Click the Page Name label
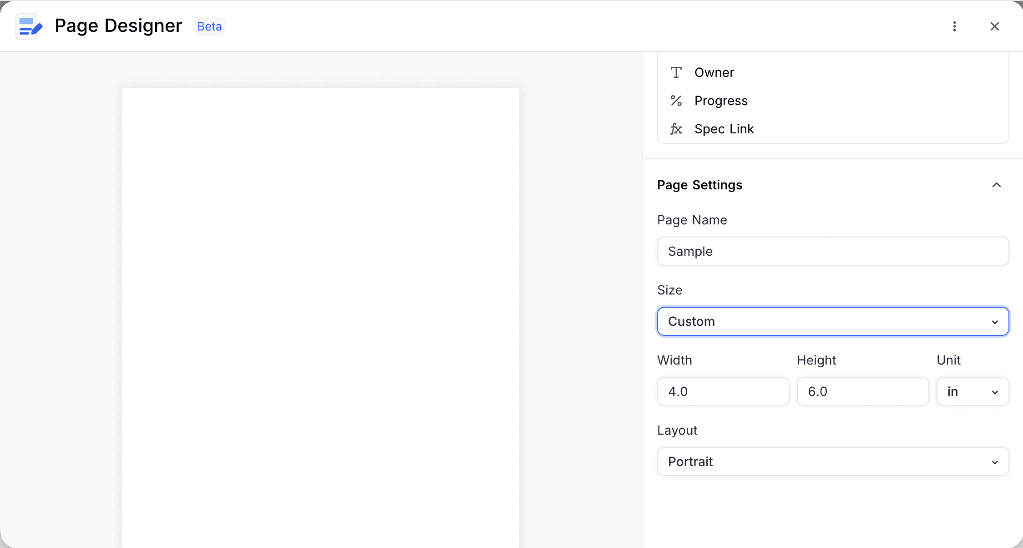This screenshot has height=548, width=1023. coord(692,220)
